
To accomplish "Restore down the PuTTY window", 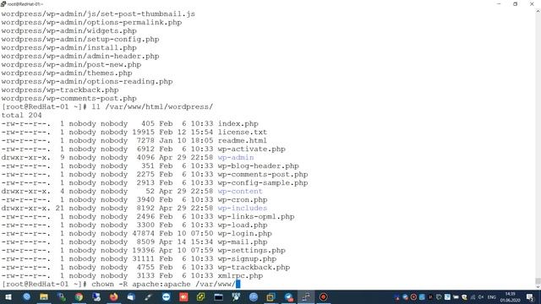I will (x=515, y=3).
